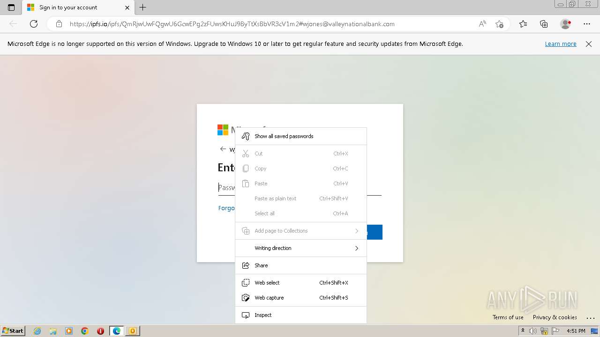
Task: Click the network tray icon
Action: coord(544,331)
